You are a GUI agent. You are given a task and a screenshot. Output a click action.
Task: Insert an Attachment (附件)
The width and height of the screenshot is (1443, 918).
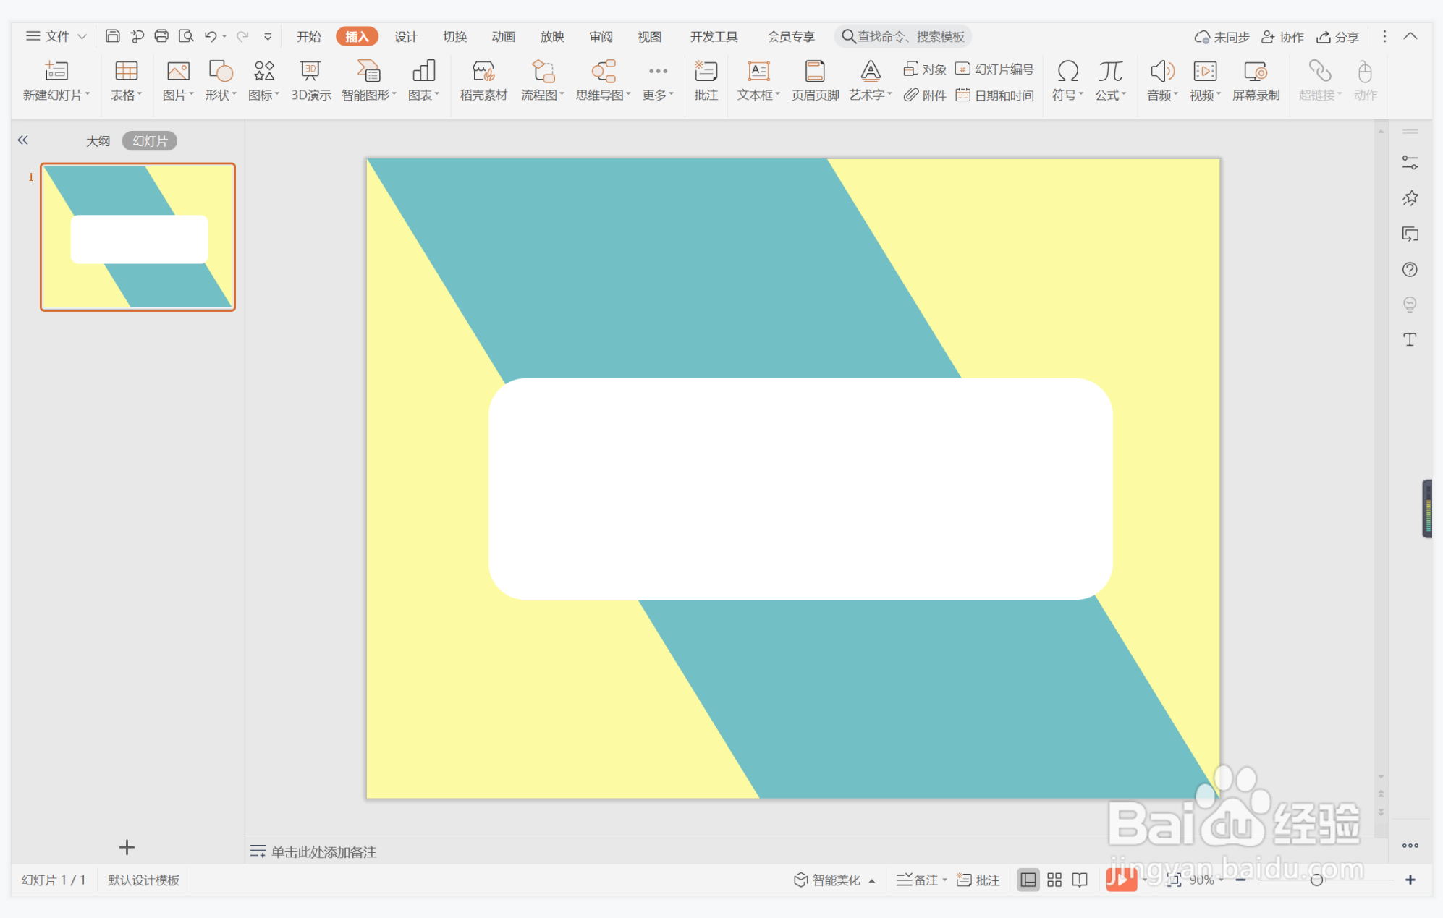[x=925, y=95]
